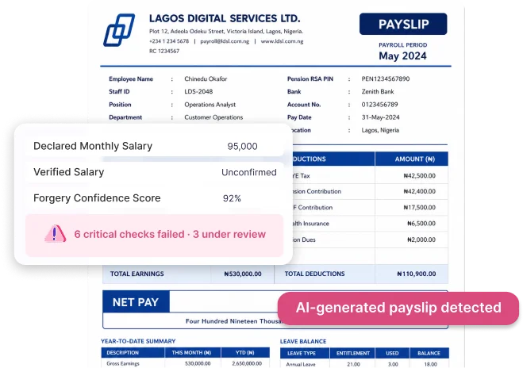Select the Unconfirmed status value
Viewport: 523px width, 368px height.
249,172
